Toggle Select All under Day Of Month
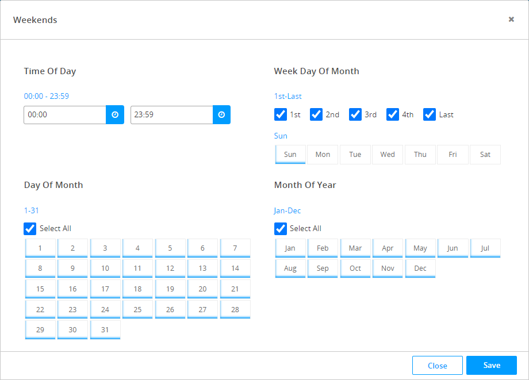The width and height of the screenshot is (529, 380). (x=30, y=229)
